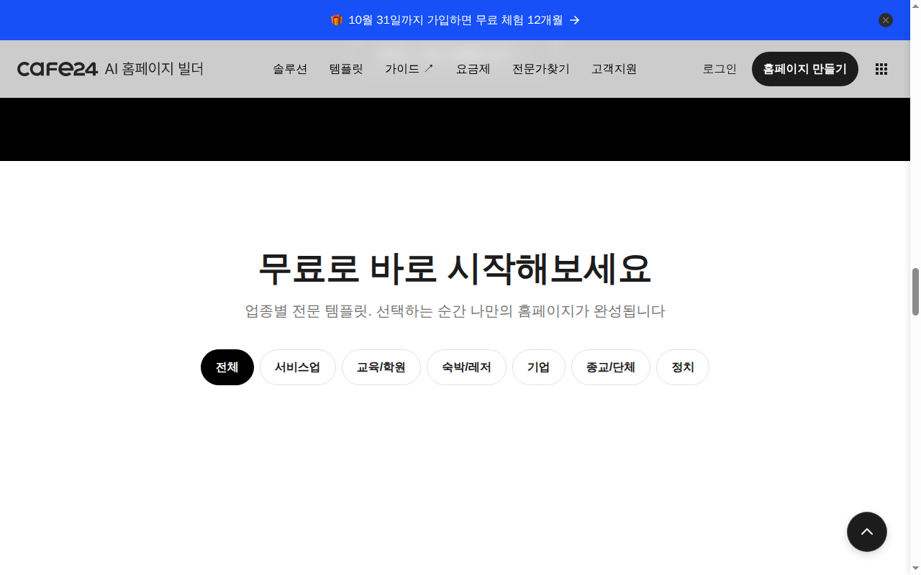The height and width of the screenshot is (575, 921).
Task: Open the 솔루션 menu
Action: (290, 69)
